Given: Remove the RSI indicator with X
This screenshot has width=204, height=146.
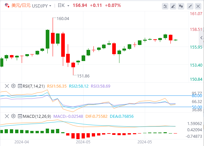Looking at the screenshot, I should 7,86.
